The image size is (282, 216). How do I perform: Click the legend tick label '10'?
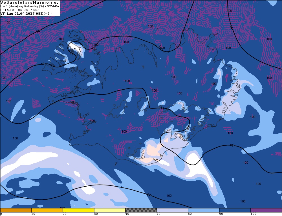point(33,214)
